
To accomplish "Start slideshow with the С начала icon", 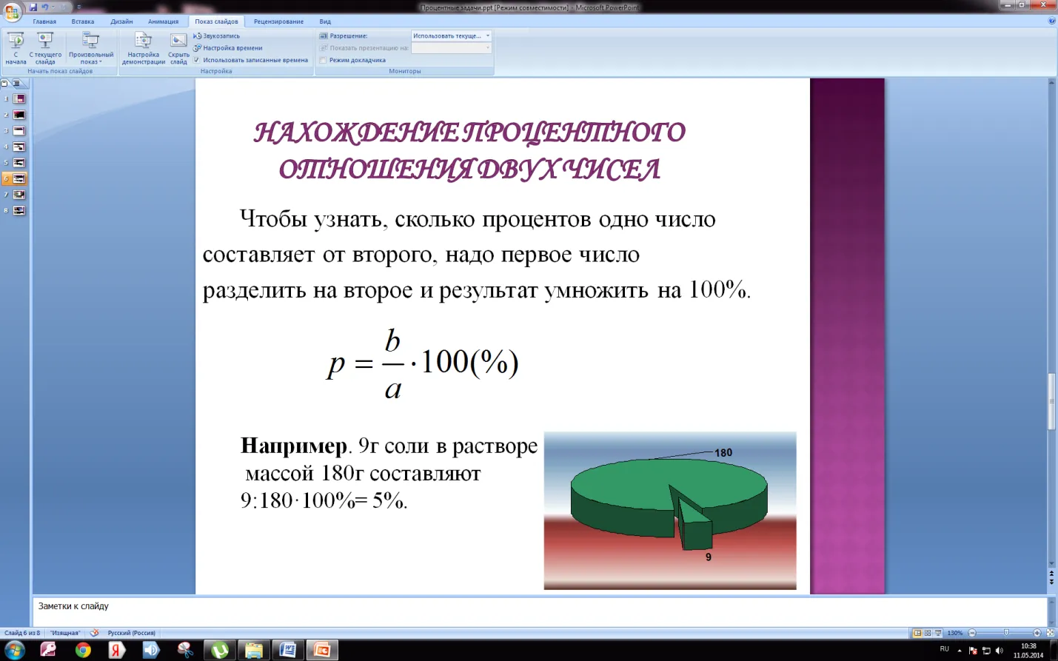I will pos(16,48).
